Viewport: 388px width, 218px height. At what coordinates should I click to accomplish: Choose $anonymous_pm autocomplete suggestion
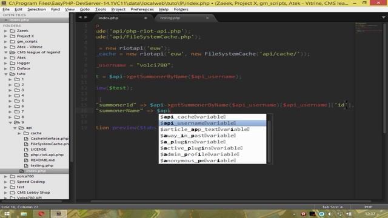213,160
